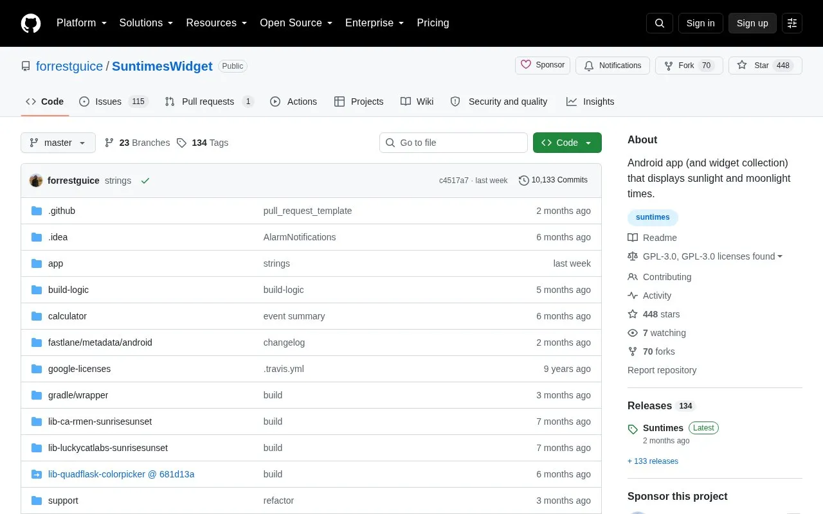Open the Enterprise dropdown menu
Viewport: 823px width, 514px height.
[x=374, y=23]
